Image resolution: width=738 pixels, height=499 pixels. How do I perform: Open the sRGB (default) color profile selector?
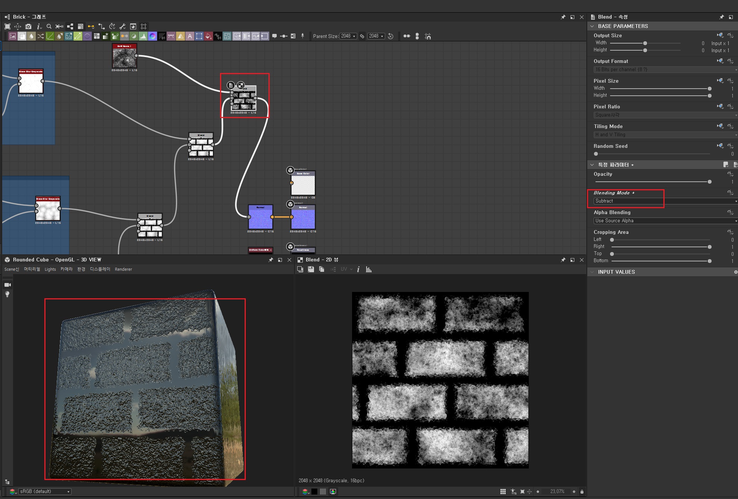pyautogui.click(x=45, y=492)
